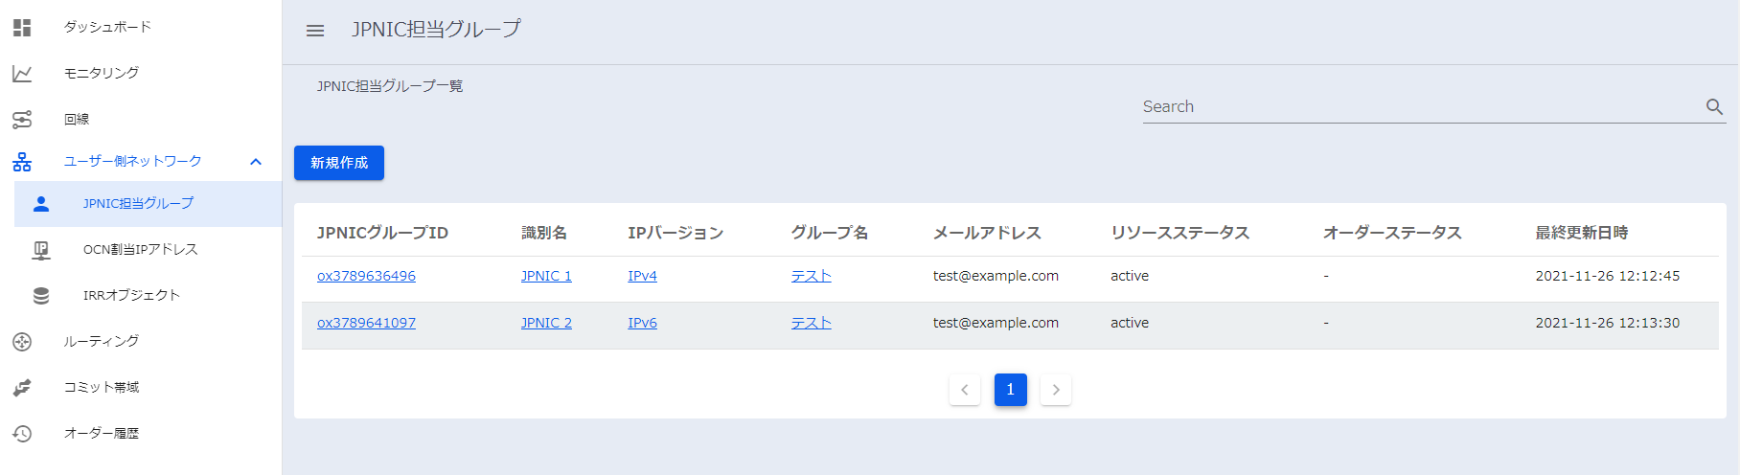The height and width of the screenshot is (475, 1740).
Task: Click the routing icon in sidebar
Action: [x=22, y=342]
